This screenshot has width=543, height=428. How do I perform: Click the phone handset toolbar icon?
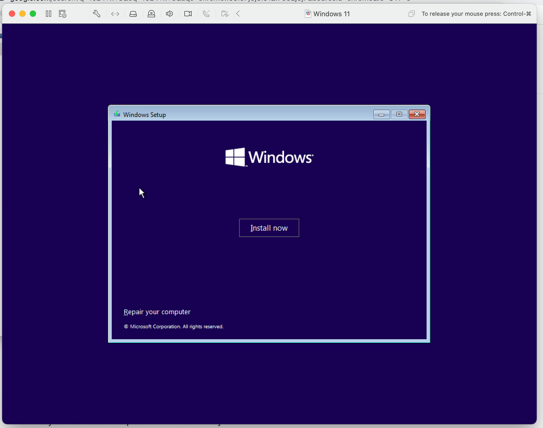click(x=206, y=14)
